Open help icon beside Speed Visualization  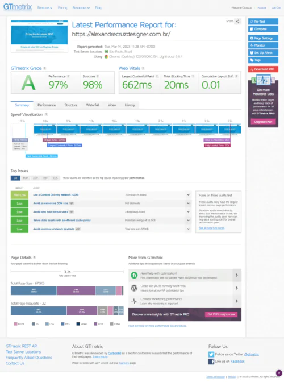point(46,114)
